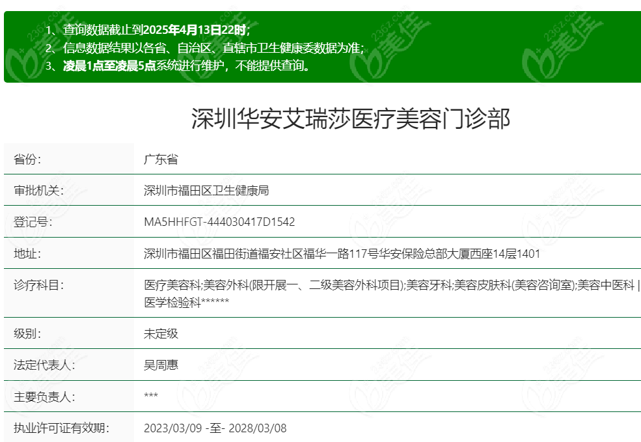The height and width of the screenshot is (442, 641).
Task: Click the 审批机关 label
Action: pos(39,191)
